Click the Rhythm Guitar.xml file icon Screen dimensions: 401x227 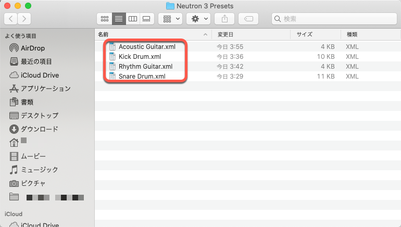[112, 67]
